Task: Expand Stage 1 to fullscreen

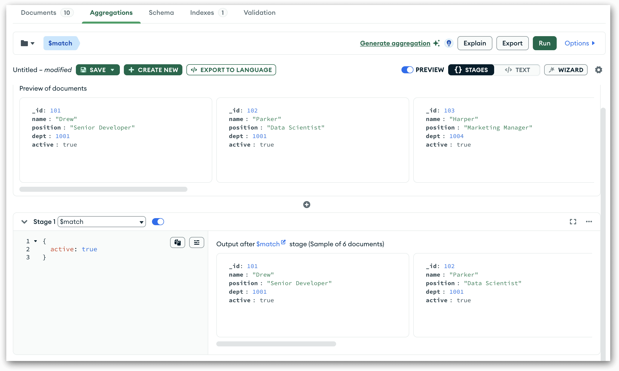Action: tap(573, 222)
